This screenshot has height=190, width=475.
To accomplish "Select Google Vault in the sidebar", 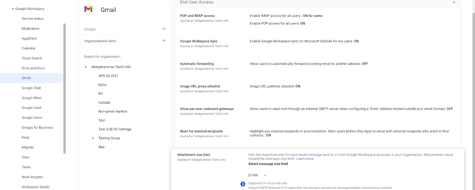I will pyautogui.click(x=32, y=108).
